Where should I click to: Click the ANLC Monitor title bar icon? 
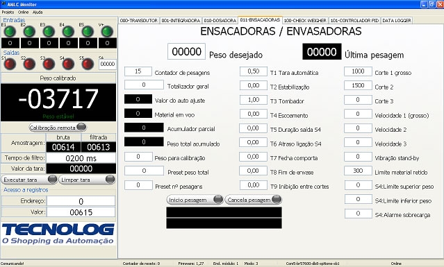tap(3, 4)
